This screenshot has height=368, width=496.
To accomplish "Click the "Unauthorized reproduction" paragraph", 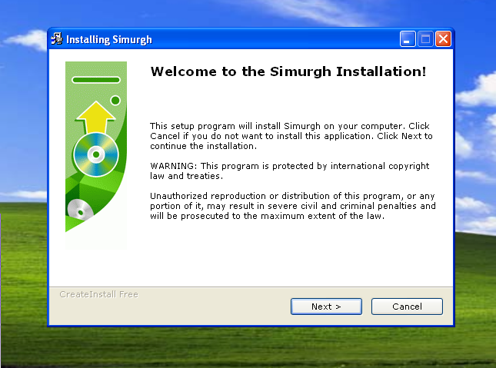I will tap(292, 206).
